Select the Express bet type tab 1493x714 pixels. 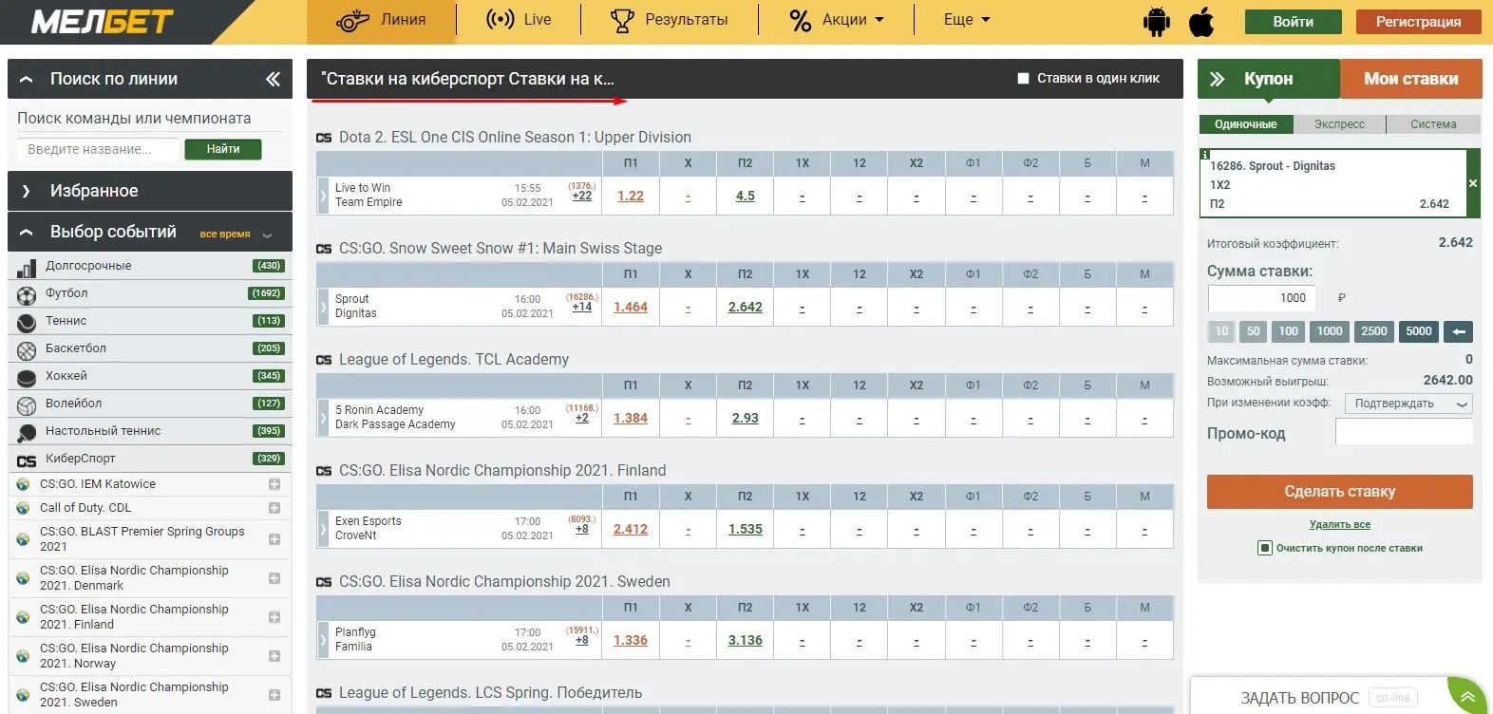click(x=1339, y=124)
